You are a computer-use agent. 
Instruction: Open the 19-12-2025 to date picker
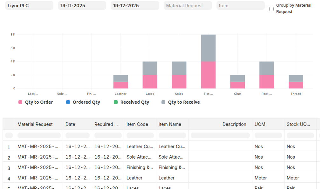(x=134, y=6)
